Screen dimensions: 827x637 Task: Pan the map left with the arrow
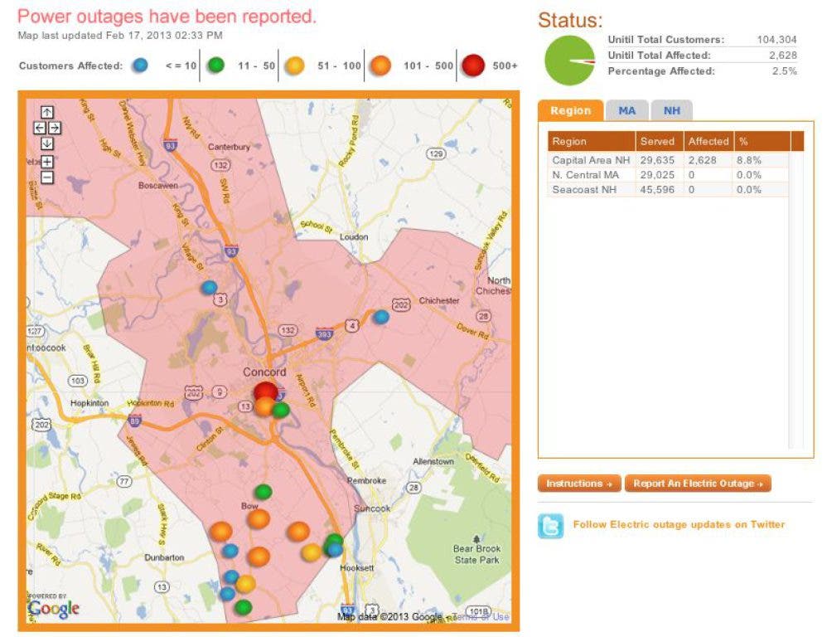[39, 128]
